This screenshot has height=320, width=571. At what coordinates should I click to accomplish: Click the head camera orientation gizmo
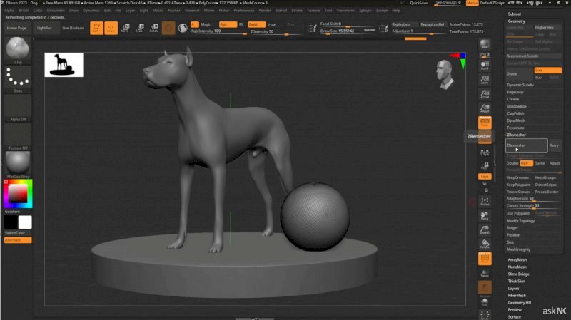(445, 75)
